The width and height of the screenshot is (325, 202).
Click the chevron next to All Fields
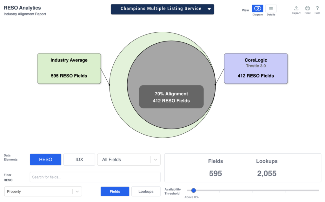(155, 160)
